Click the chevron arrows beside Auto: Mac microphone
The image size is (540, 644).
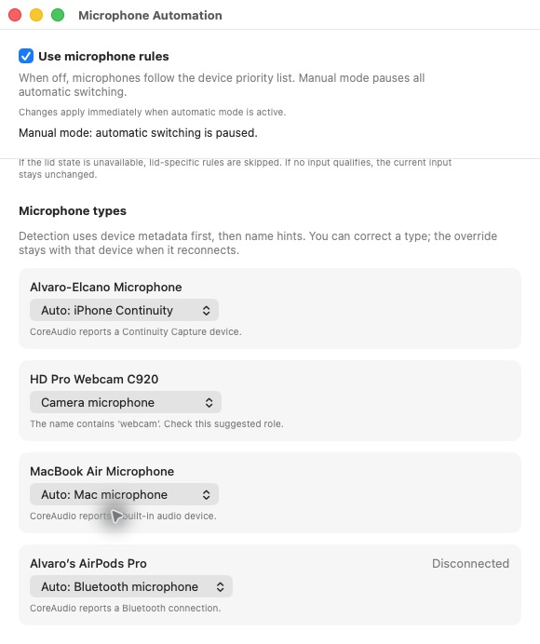207,494
